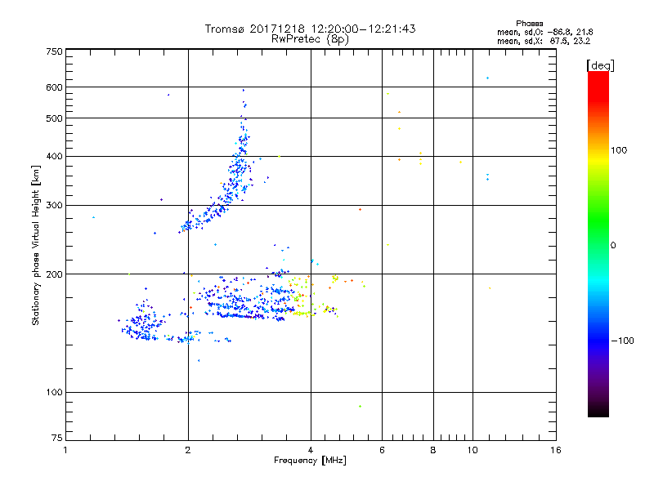Viewport: 654px width, 490px height.
Task: Click the y-axis tick label '75'
Action: coord(57,438)
